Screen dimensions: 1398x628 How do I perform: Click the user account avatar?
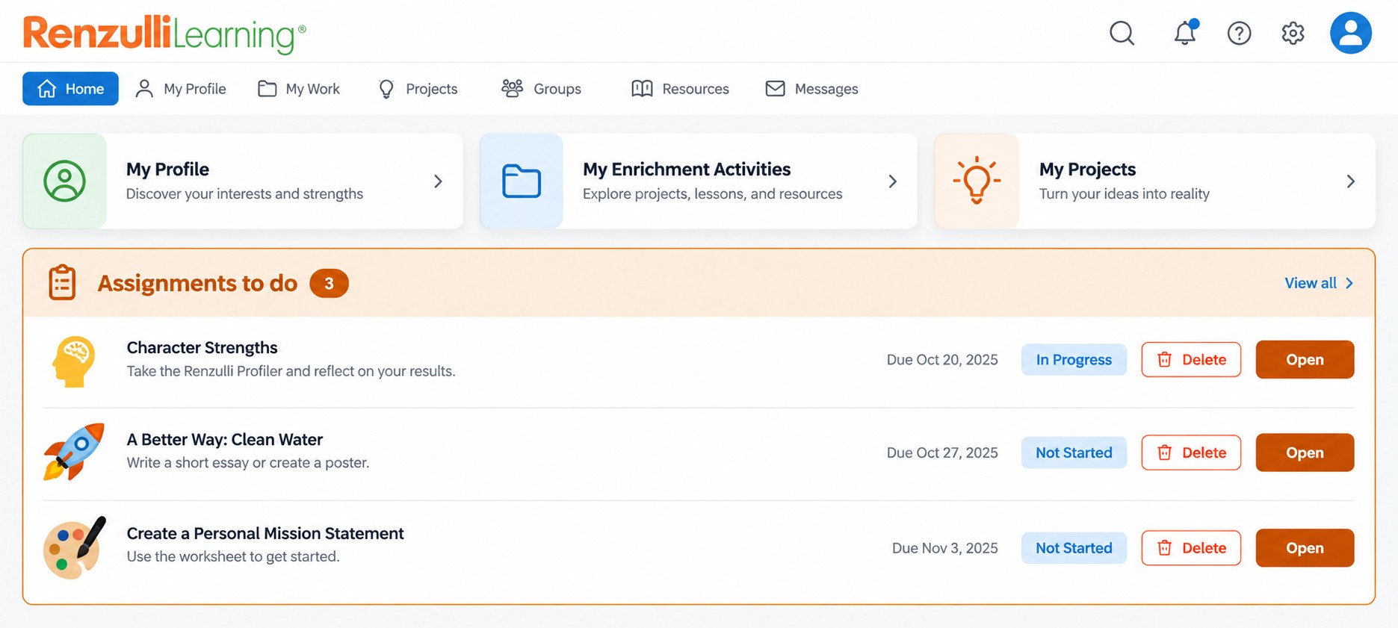click(1350, 33)
